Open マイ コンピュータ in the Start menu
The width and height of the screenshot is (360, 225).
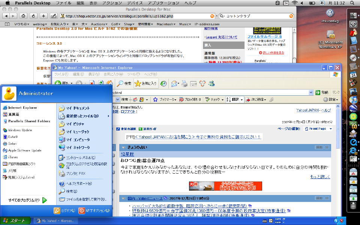click(74, 139)
